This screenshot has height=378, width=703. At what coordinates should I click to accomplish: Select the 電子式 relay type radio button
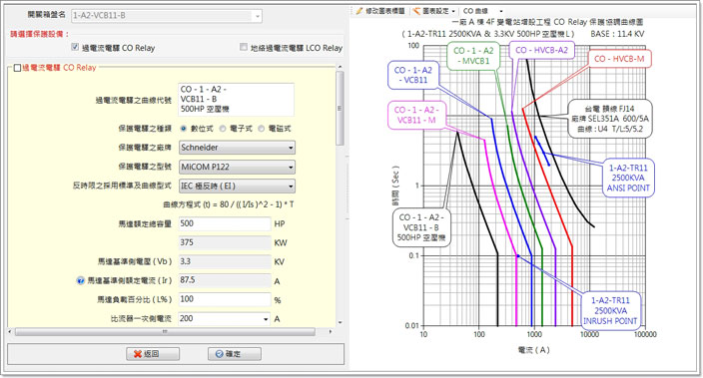pyautogui.click(x=223, y=129)
